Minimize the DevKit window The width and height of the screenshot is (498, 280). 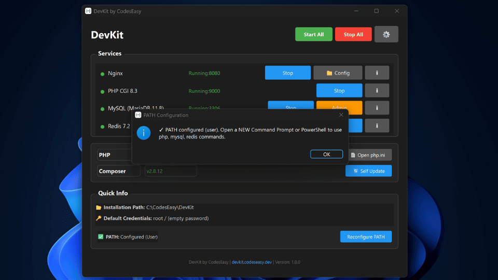pyautogui.click(x=356, y=11)
